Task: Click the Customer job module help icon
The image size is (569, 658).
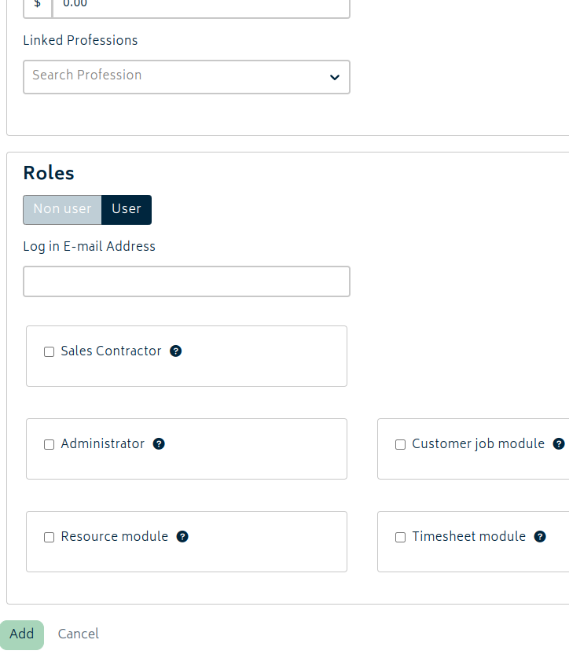Action: [x=559, y=444]
